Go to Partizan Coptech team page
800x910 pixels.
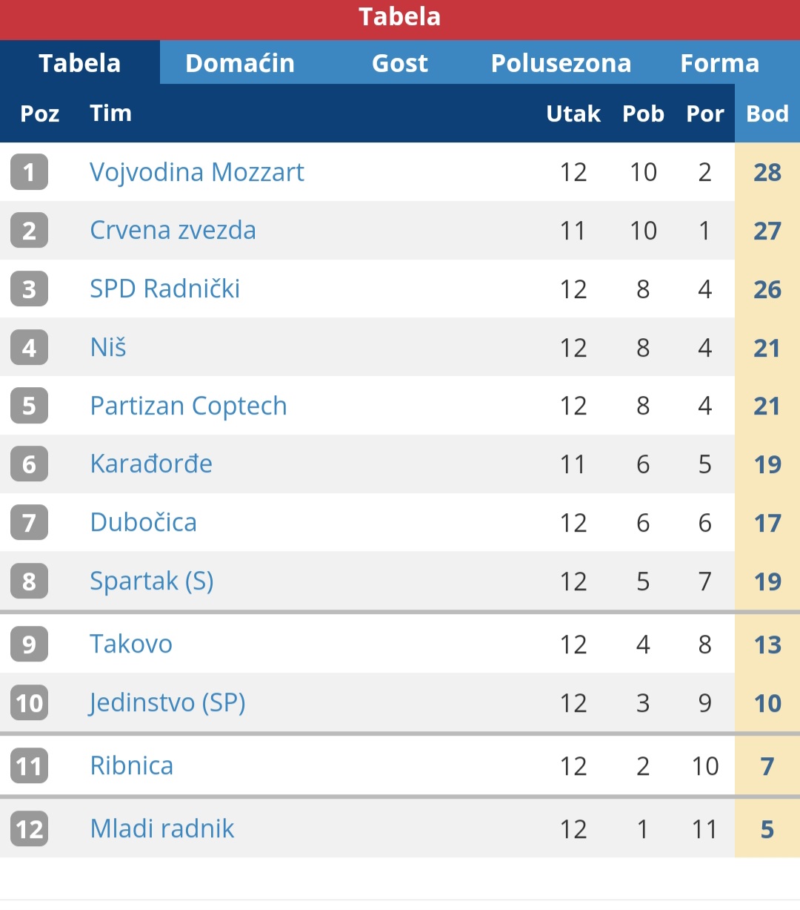click(188, 406)
